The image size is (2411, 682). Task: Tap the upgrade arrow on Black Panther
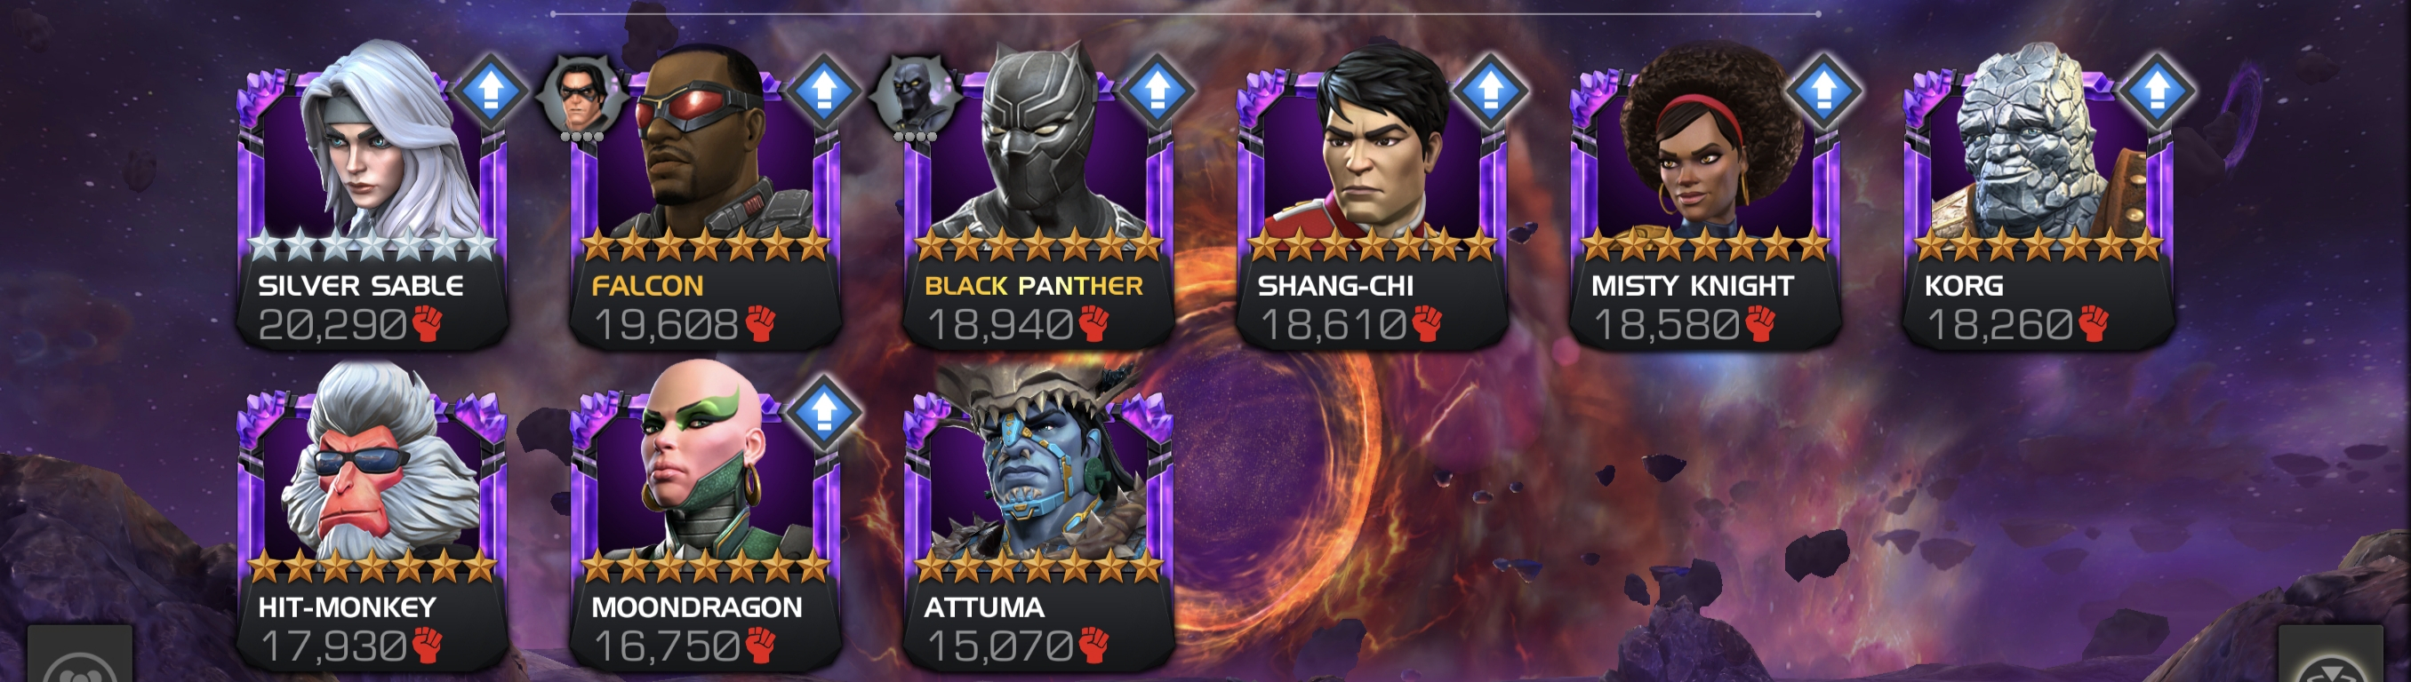[1157, 91]
